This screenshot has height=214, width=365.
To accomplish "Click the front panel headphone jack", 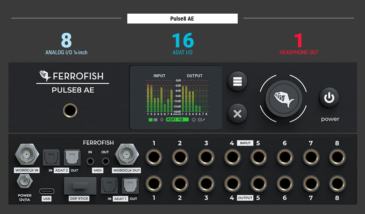I will (70, 111).
